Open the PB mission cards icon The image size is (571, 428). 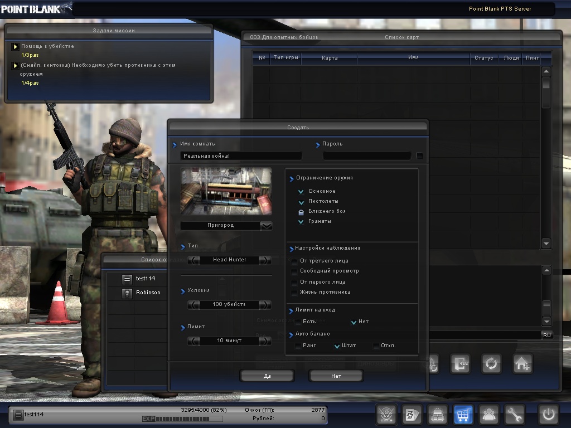(x=412, y=415)
